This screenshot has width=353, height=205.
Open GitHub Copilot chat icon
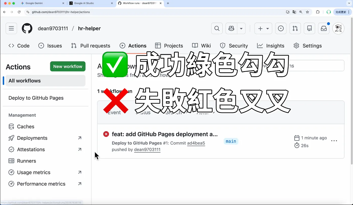(x=231, y=28)
